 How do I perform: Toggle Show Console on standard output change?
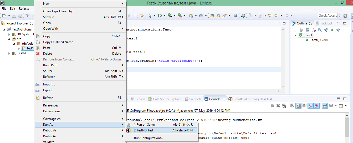click(311, 106)
